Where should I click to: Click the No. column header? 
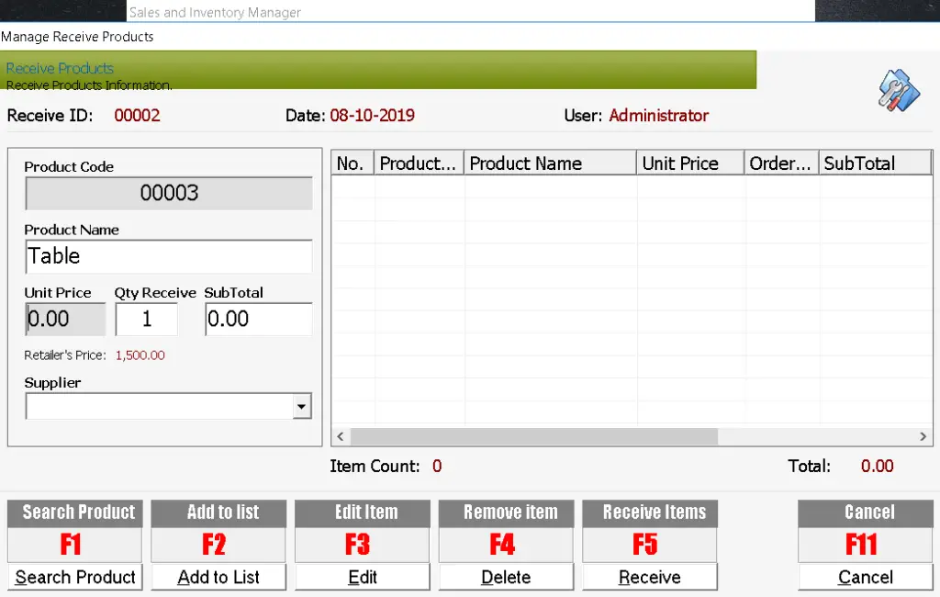tap(352, 163)
